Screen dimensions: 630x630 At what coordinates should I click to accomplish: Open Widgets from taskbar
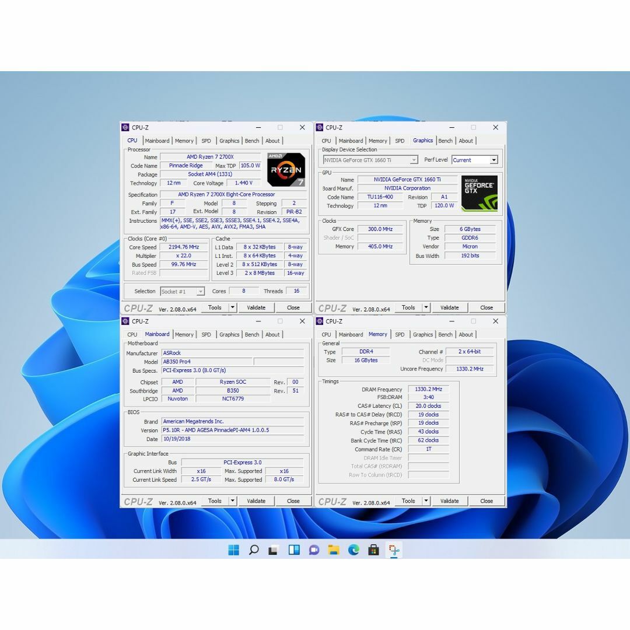pos(293,549)
